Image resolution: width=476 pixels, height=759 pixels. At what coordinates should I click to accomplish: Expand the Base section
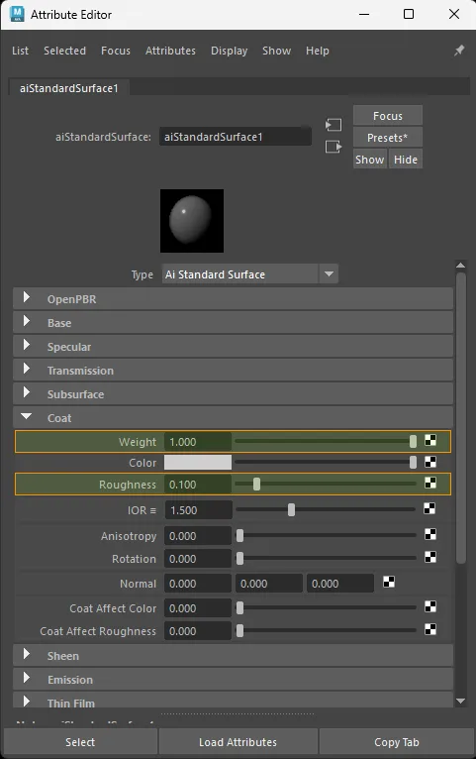(x=27, y=321)
